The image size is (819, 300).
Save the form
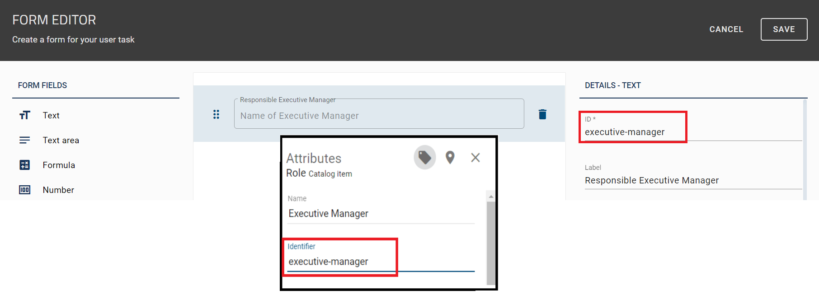[784, 29]
